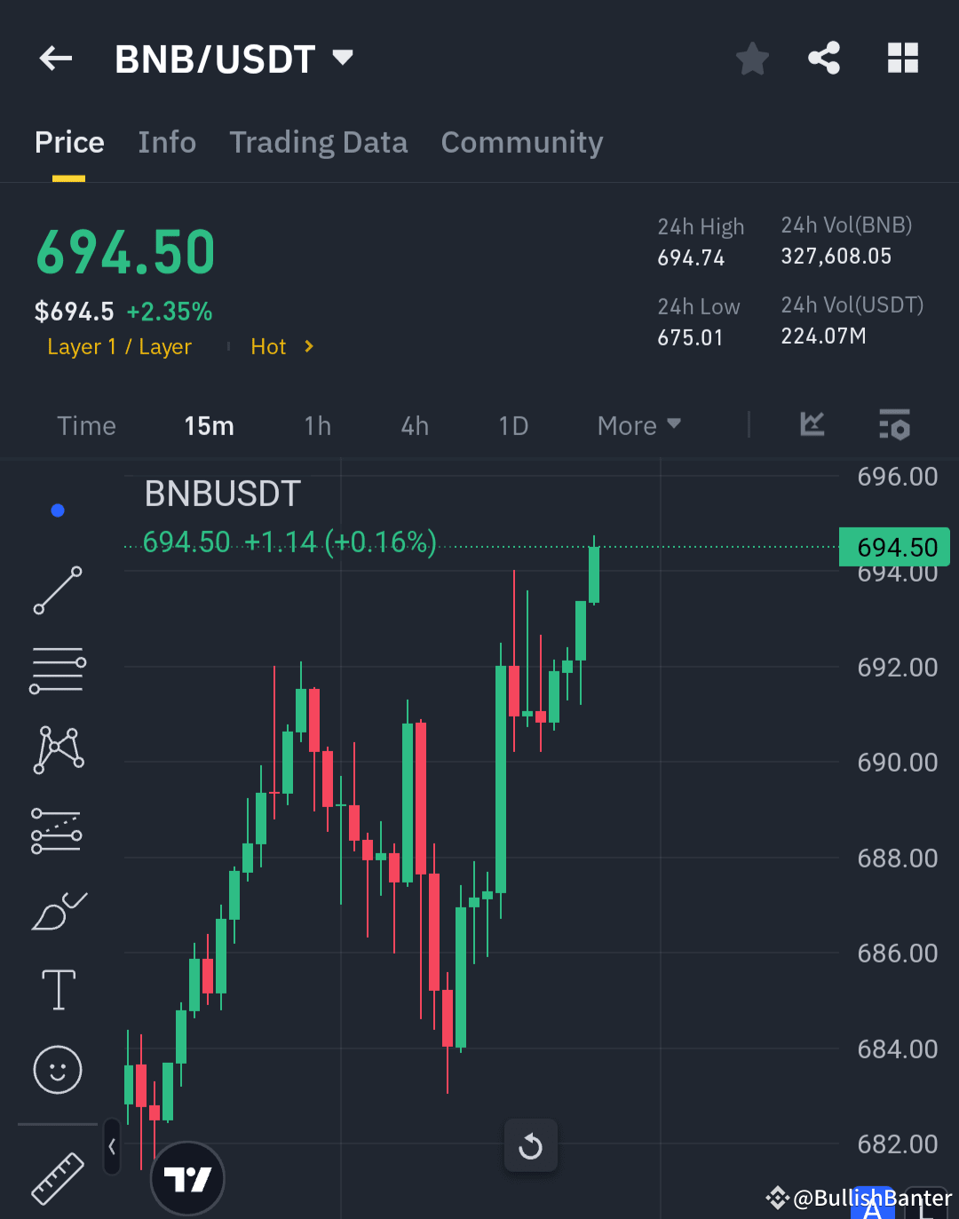Click the share icon
Image resolution: width=959 pixels, height=1219 pixels.
pyautogui.click(x=823, y=58)
